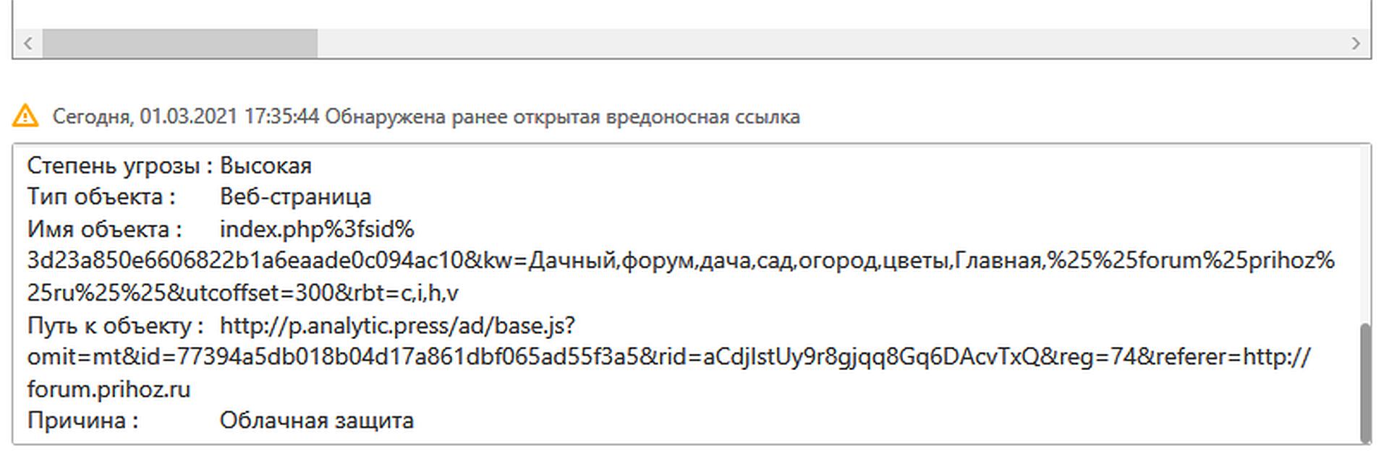Click the orange warning triangle icon
The height and width of the screenshot is (469, 1389).
[25, 116]
